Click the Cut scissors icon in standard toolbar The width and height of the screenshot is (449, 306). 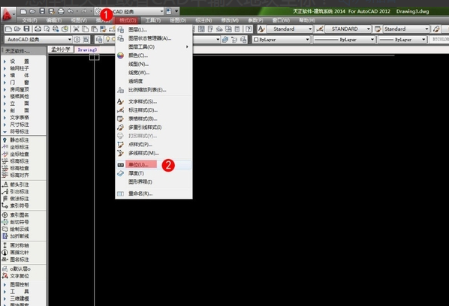pos(76,29)
